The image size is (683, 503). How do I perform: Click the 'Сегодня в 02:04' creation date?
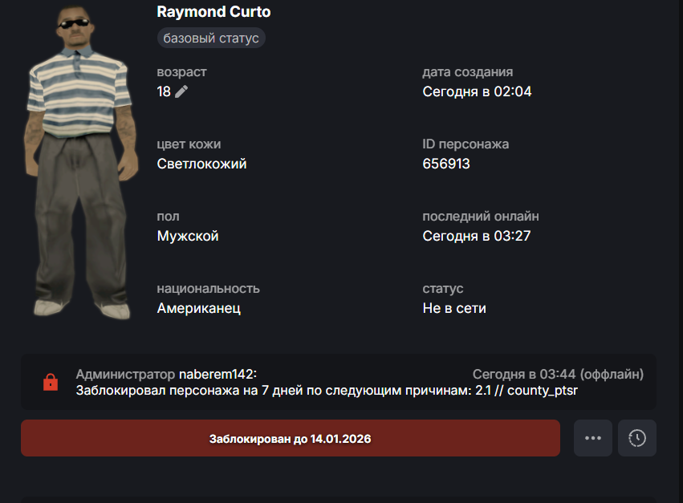coord(477,91)
